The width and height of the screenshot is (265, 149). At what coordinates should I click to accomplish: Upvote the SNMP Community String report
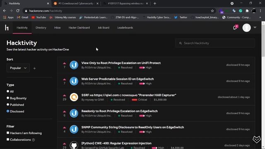[65, 127]
